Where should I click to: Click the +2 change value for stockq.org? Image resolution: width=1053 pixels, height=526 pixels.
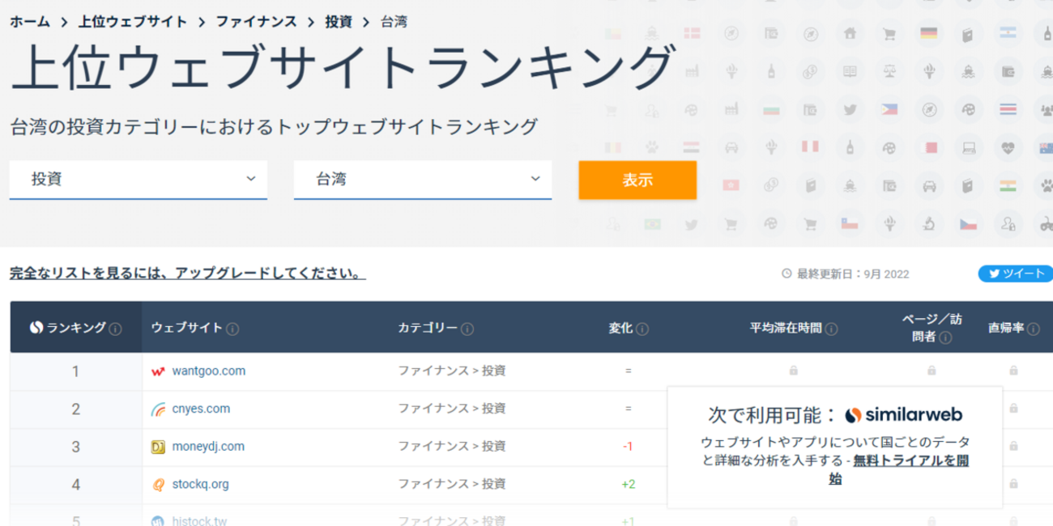(x=628, y=485)
